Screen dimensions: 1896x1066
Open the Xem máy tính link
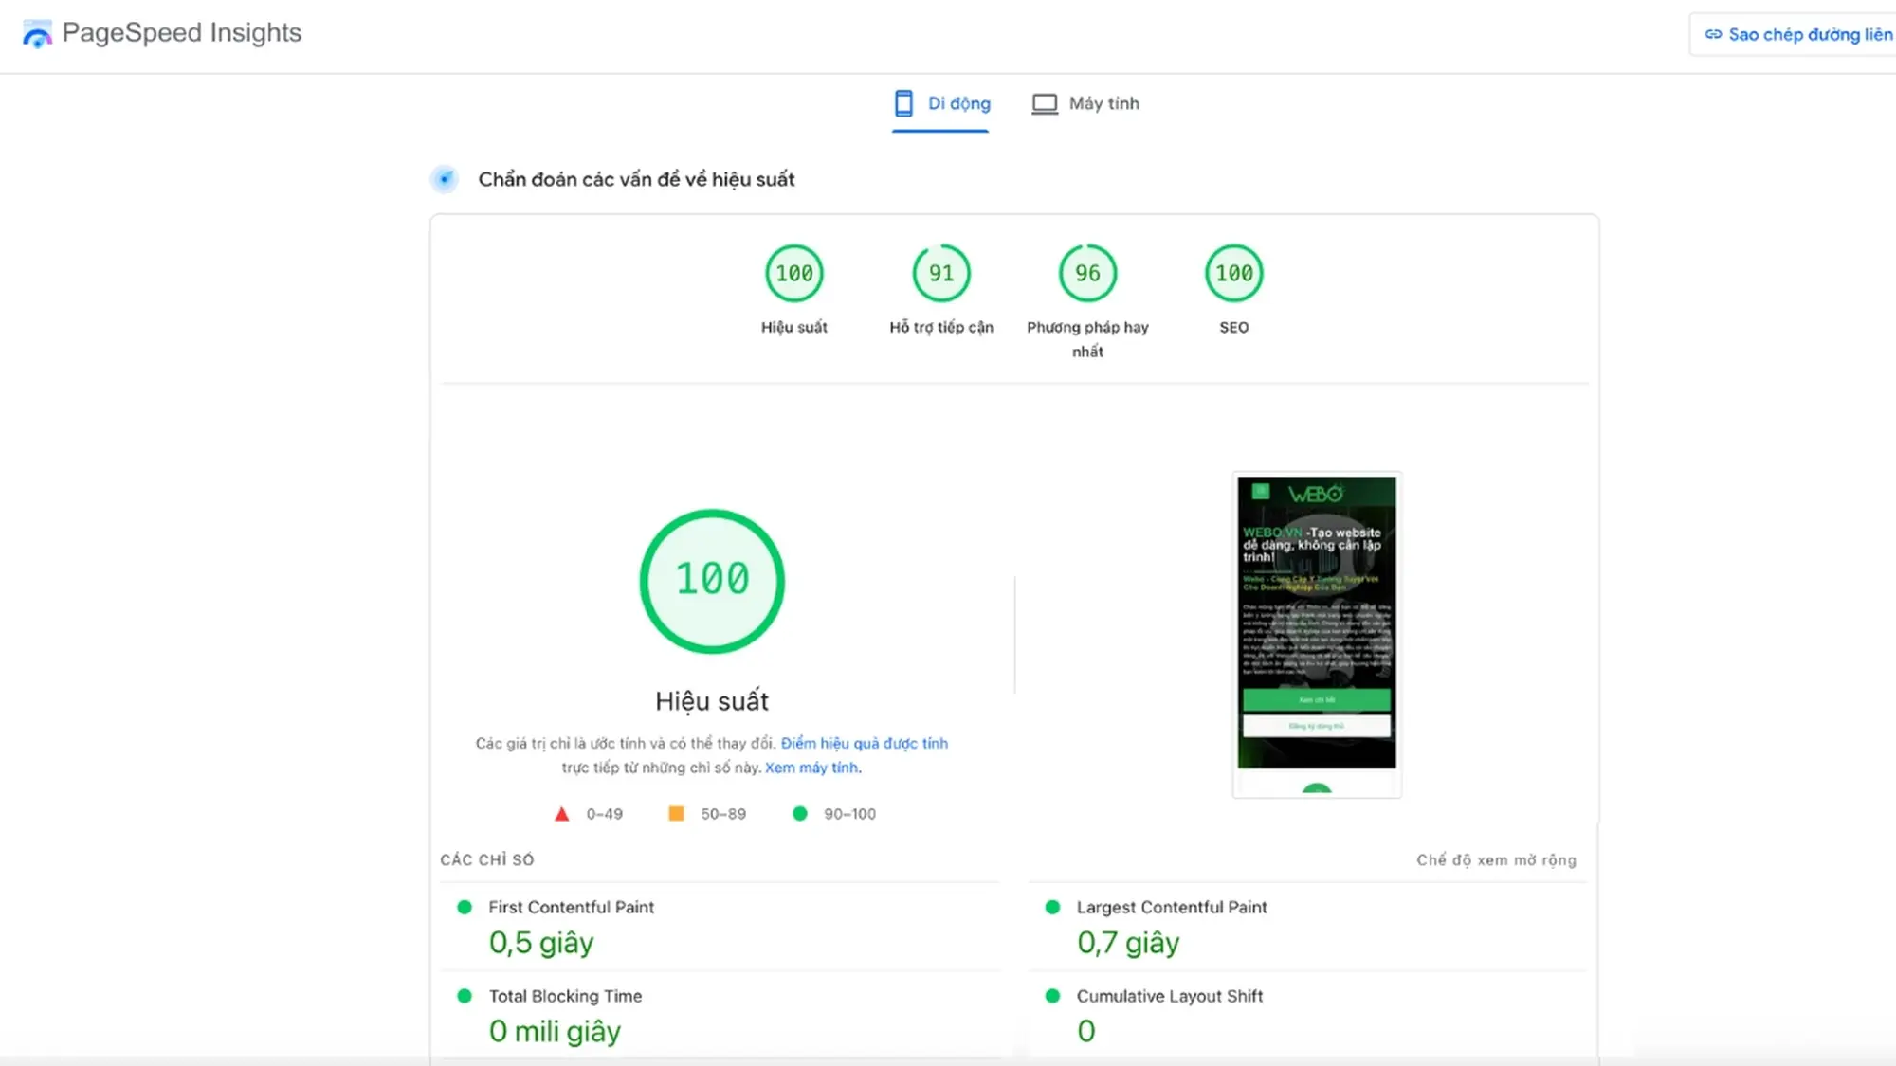point(811,768)
